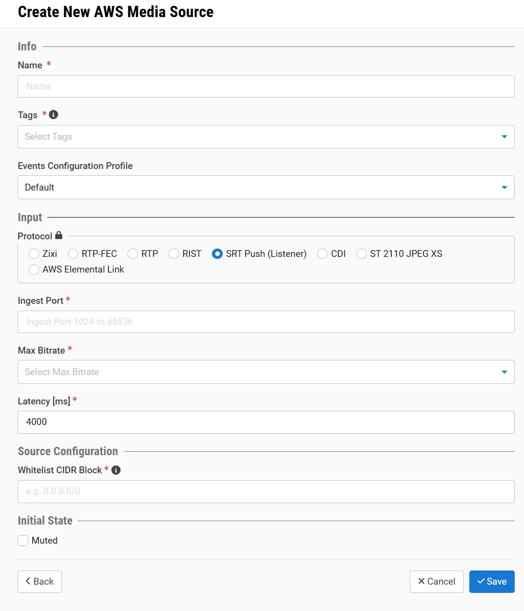The width and height of the screenshot is (524, 611).
Task: Expand the Events Configuration Profile dropdown
Action: pos(266,188)
